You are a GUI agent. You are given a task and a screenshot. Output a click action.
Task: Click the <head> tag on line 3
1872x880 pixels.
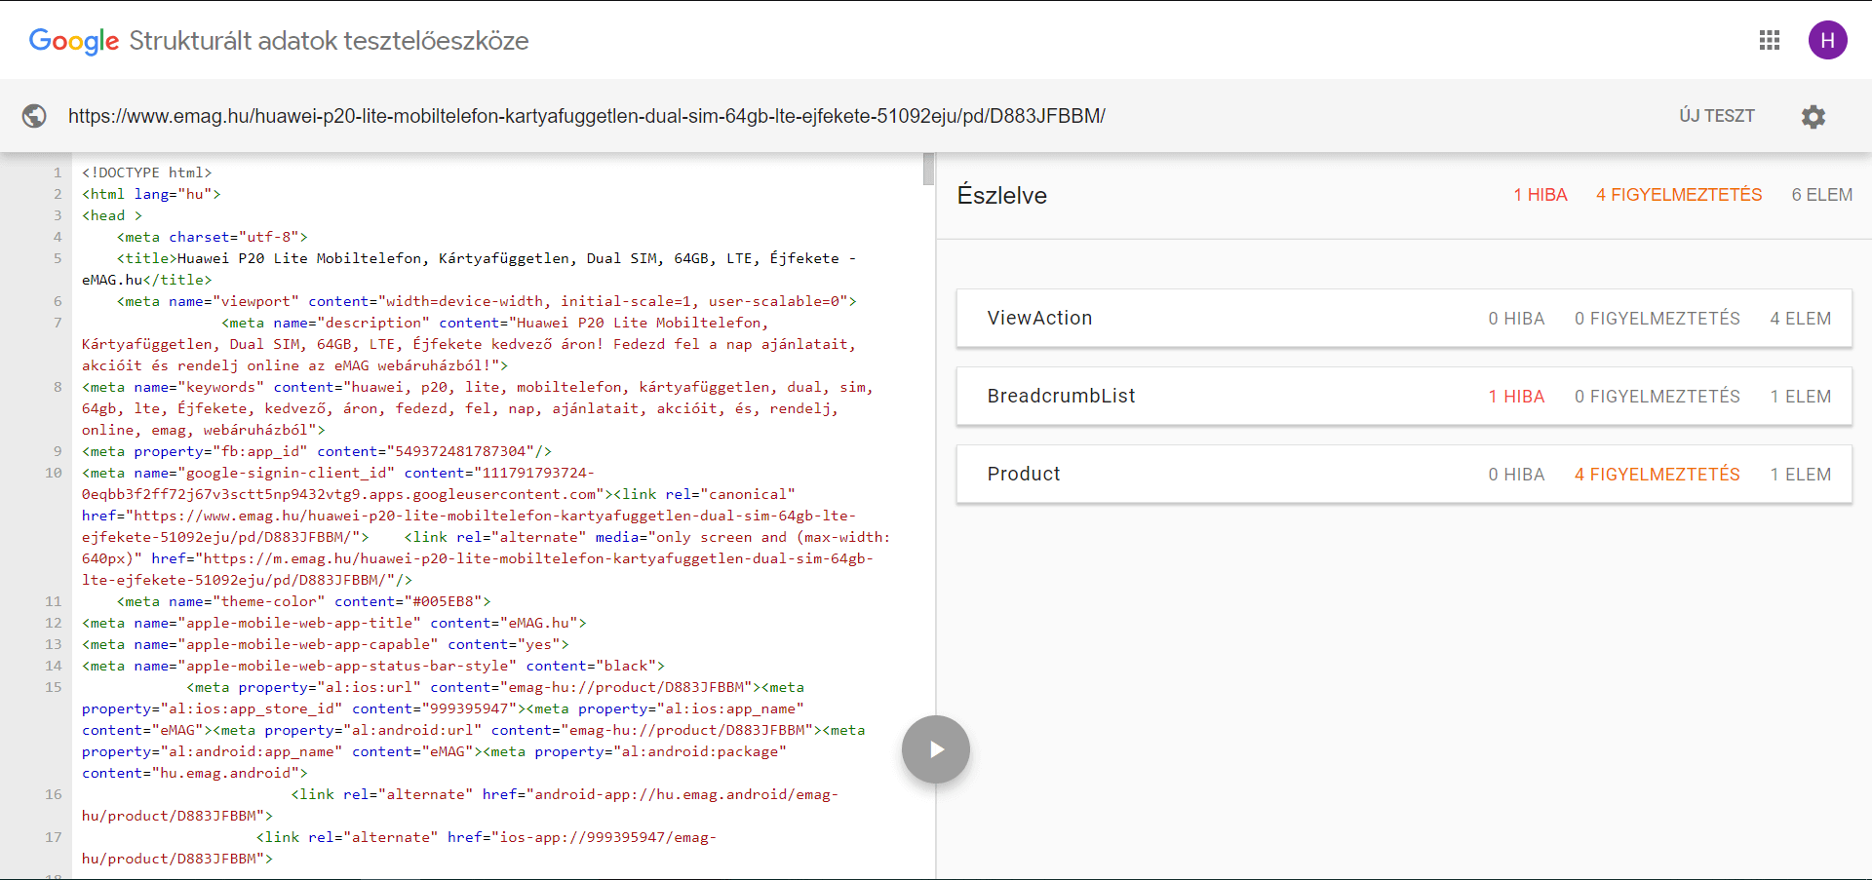coord(112,215)
